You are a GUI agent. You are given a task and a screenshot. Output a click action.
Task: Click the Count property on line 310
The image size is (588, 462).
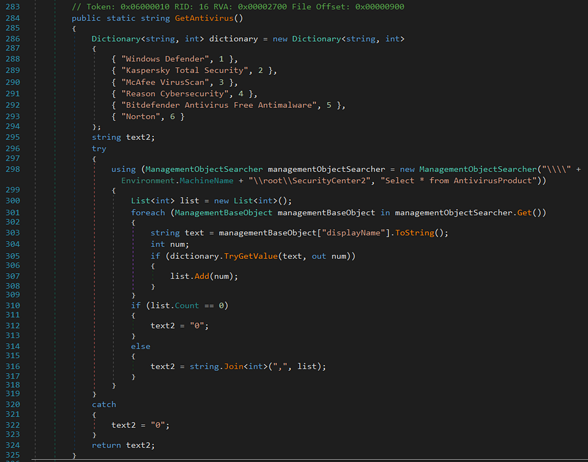coord(187,306)
